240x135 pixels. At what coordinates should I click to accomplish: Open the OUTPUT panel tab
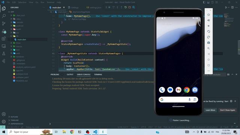point(70,75)
